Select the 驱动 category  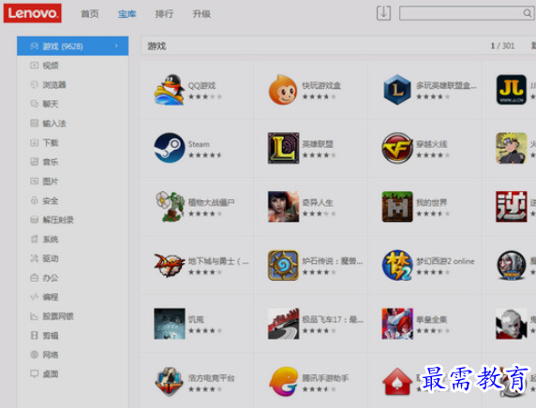[72, 258]
